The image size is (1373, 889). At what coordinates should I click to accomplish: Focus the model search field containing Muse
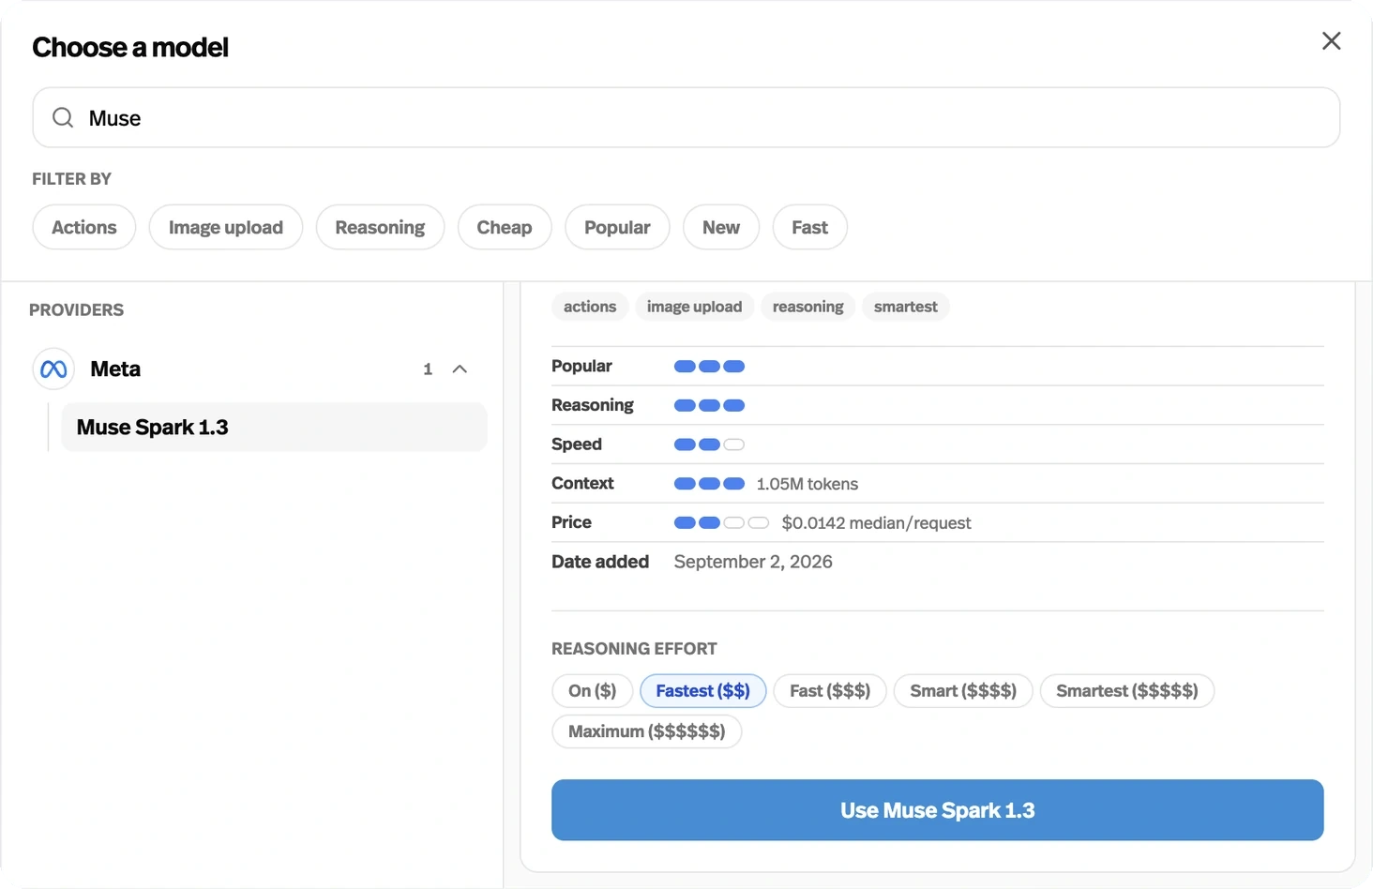[686, 117]
